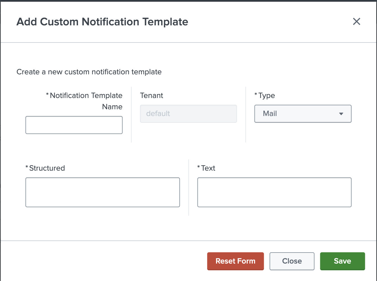Click inside the Notification Template Name field
The height and width of the screenshot is (281, 377).
pyautogui.click(x=74, y=125)
